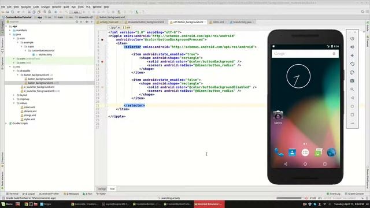Click the Google search box on emulator

point(305,54)
